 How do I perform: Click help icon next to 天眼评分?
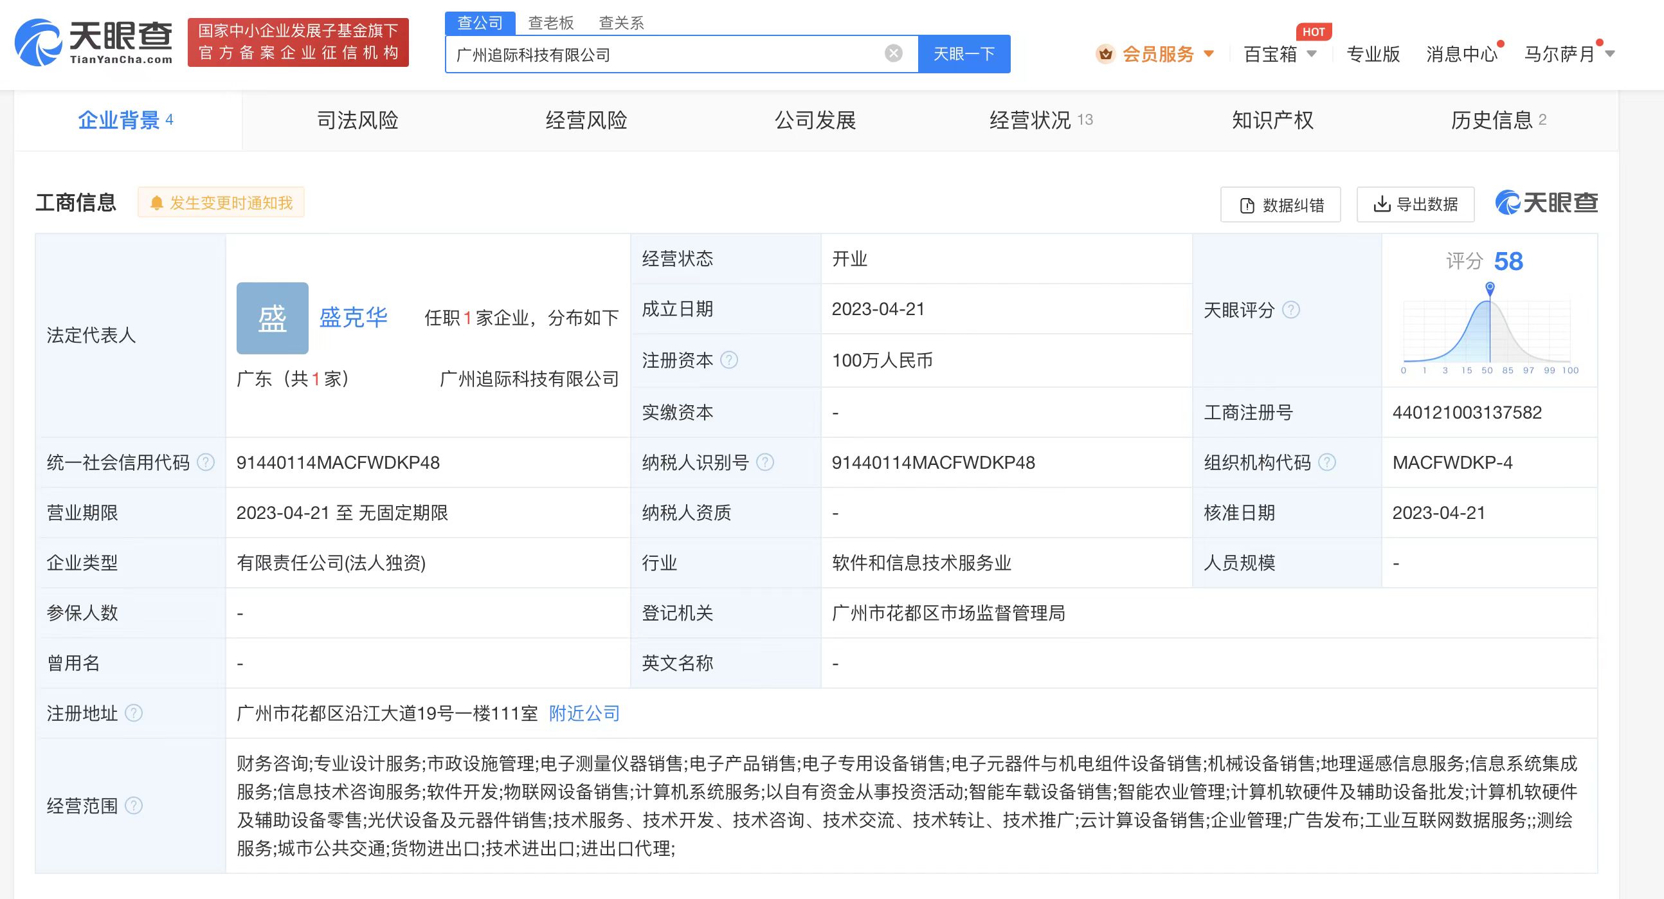point(1290,310)
